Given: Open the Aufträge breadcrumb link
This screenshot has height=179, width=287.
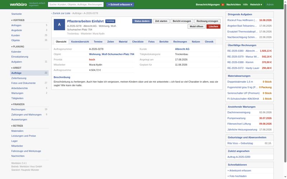Looking at the screenshot, I should [x=77, y=13].
